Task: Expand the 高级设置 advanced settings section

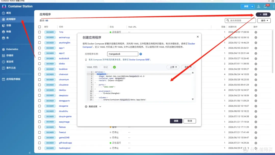Action: (93, 107)
